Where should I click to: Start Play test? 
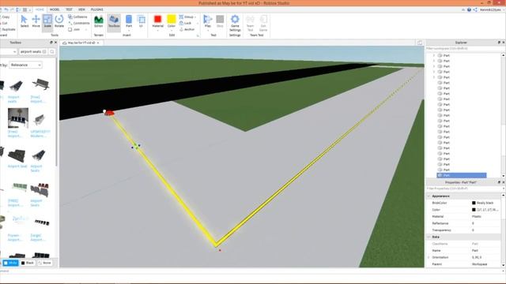[207, 21]
